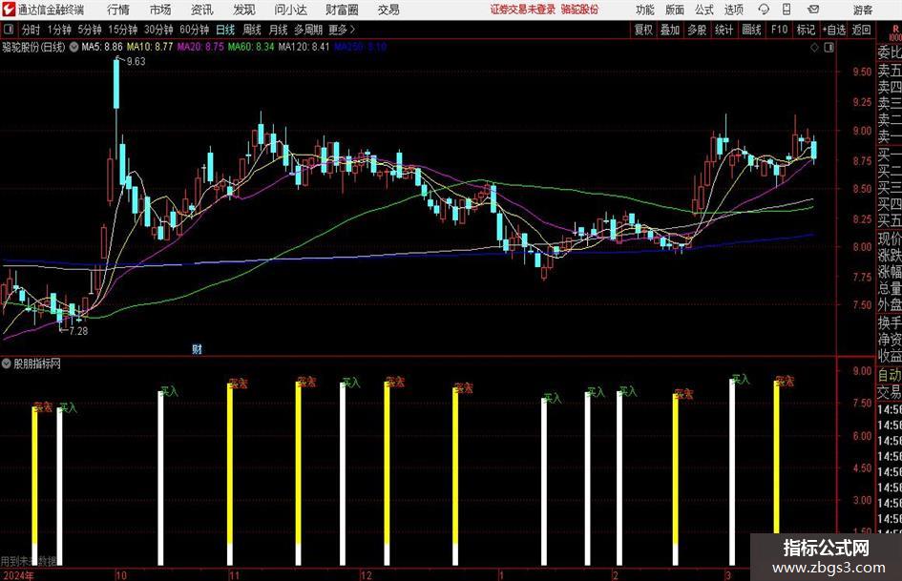Click the diamond icon atop the chart
This screenshot has height=581, width=902.
pos(814,48)
